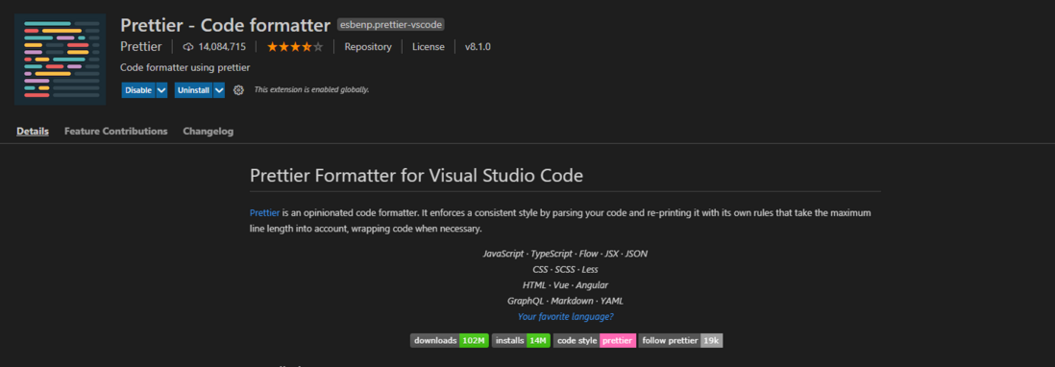Select the Details tab

point(33,131)
